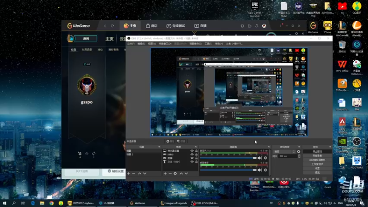Open the YY.exe desktop icon
The height and width of the screenshot is (207, 368).
328,27
